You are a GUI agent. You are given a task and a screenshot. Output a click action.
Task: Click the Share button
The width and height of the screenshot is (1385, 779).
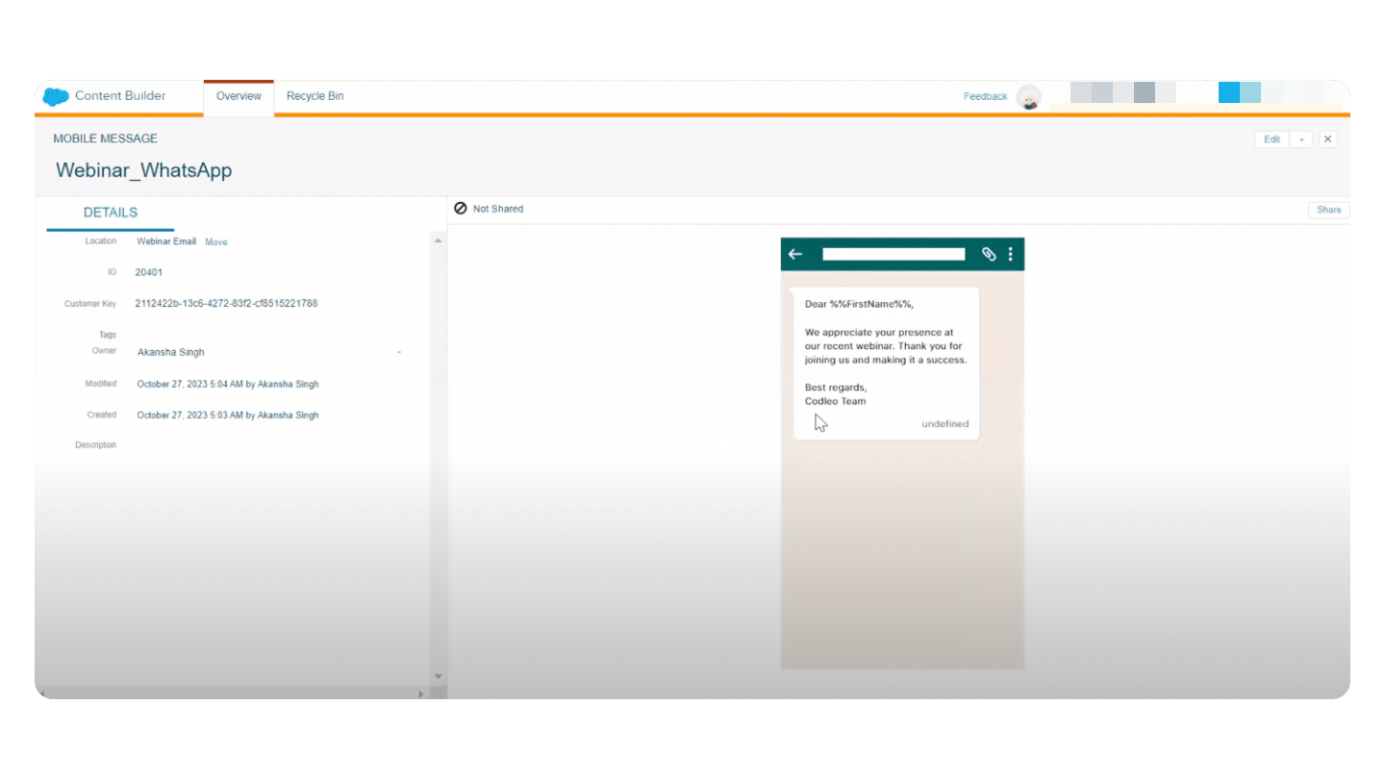pyautogui.click(x=1329, y=210)
